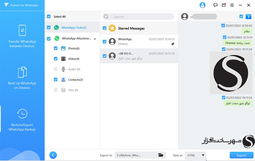Uncheck the WhatsApp Attachments checkbox
The image size is (255, 161).
coord(49,39)
